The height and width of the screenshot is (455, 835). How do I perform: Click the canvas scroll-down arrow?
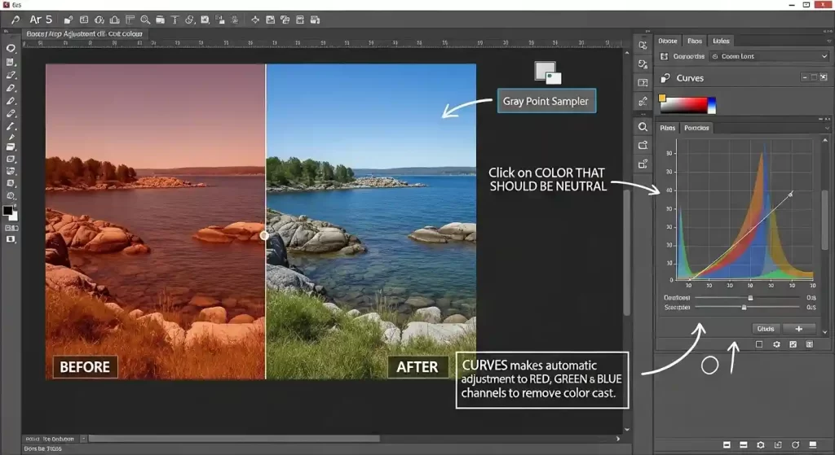click(627, 430)
